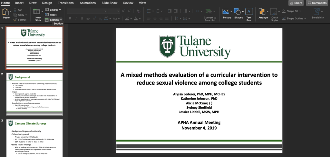Open text direction options
Viewport: 330px width, 157px height.
pos(178,18)
